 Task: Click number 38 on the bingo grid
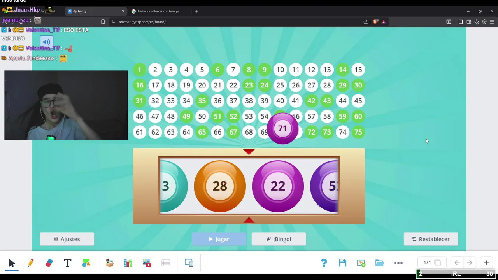tap(249, 101)
